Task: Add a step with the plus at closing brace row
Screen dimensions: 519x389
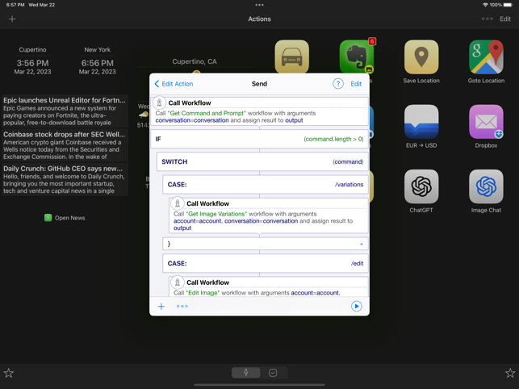Action: (361, 244)
